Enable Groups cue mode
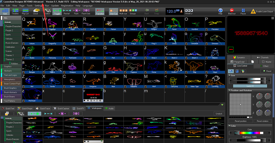The height and width of the screenshot is (143, 275). click(x=133, y=12)
